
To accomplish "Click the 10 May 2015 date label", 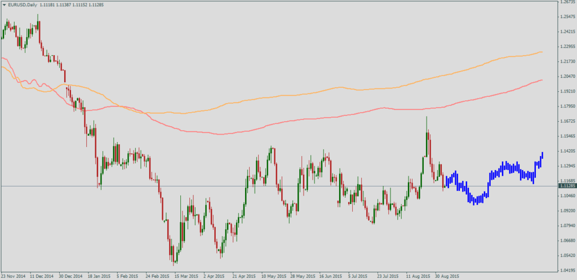I will [x=273, y=277].
